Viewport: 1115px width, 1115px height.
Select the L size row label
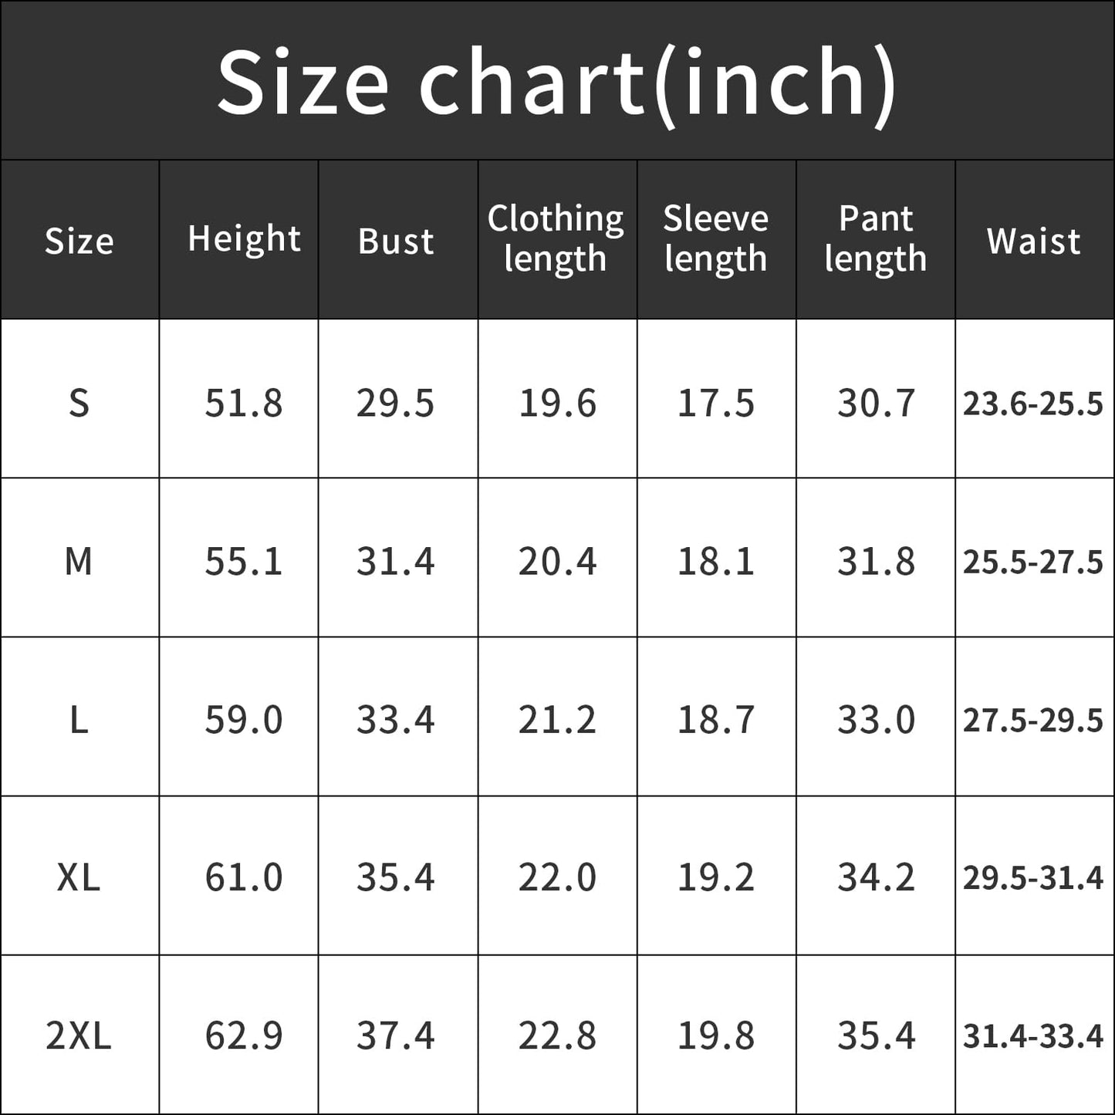tap(79, 721)
